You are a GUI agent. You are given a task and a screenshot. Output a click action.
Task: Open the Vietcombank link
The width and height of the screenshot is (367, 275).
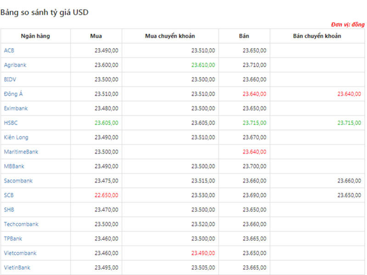[20, 253]
